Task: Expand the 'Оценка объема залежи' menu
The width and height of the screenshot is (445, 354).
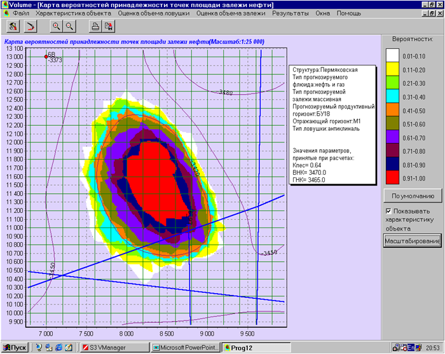Action: (x=231, y=13)
